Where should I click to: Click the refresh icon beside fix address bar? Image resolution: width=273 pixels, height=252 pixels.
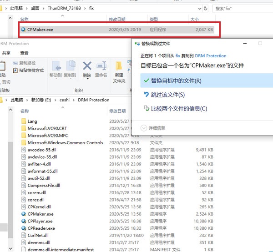coord(206,8)
